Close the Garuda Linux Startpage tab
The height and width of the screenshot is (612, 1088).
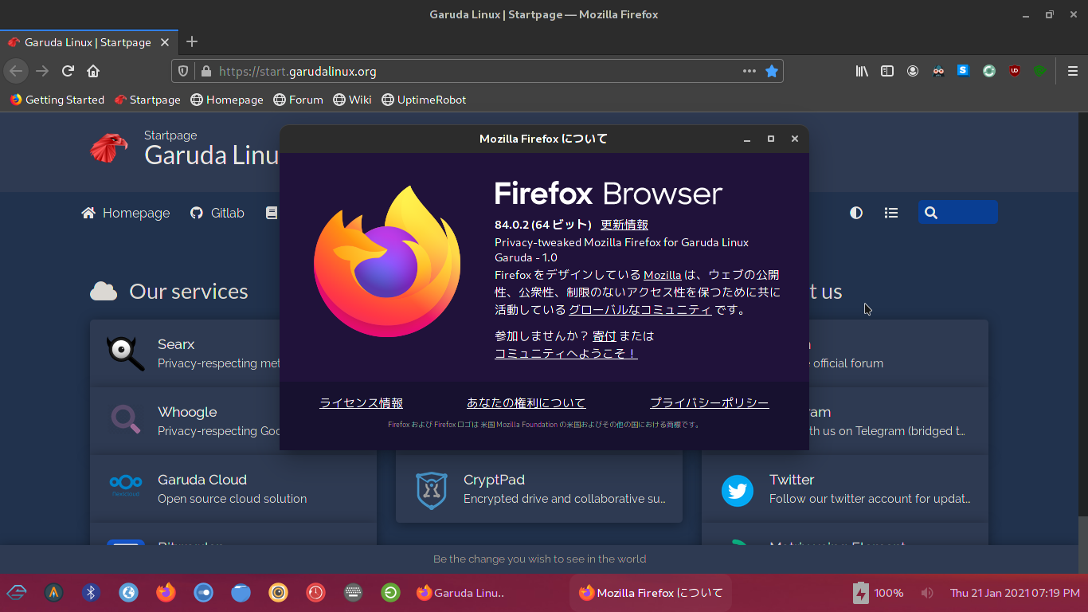pyautogui.click(x=165, y=42)
